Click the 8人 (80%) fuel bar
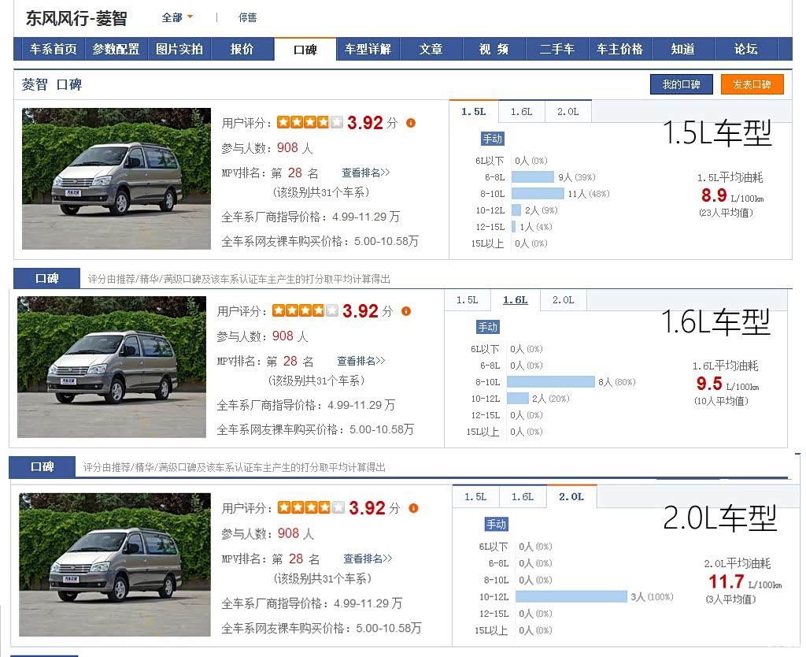Screen dimensions: 806x657 tap(550, 382)
